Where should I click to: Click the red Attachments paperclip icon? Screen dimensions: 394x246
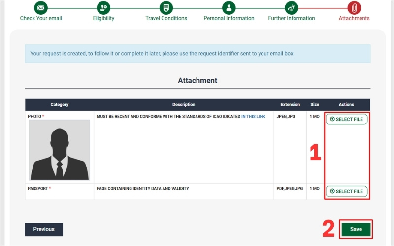coord(354,8)
